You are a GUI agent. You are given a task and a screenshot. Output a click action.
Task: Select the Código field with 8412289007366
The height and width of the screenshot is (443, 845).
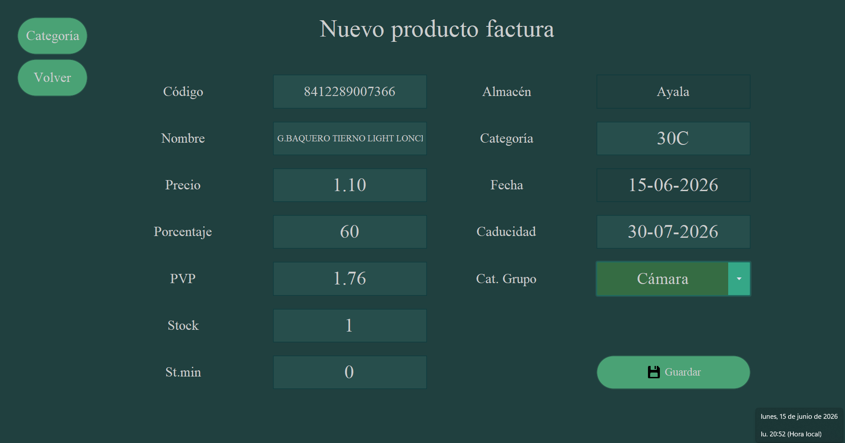pos(350,92)
